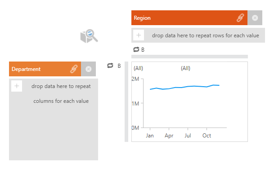Remove the Region field with X button
The width and height of the screenshot is (274, 172).
tap(255, 18)
